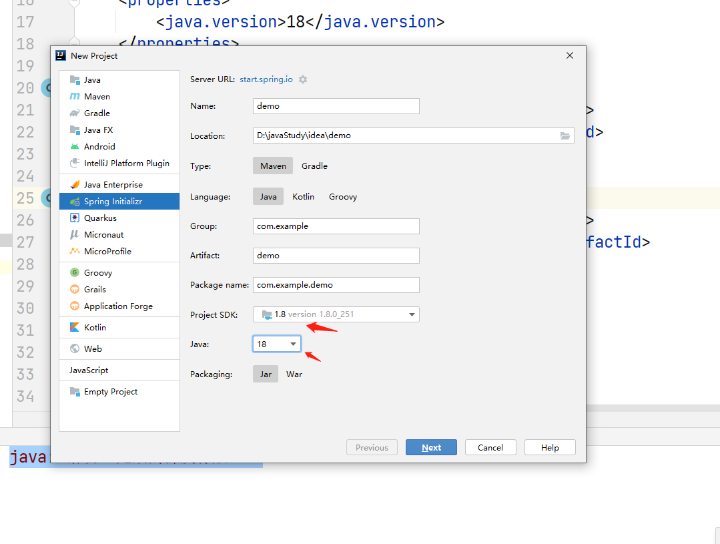Choose Groovy as language
Screen dimensions: 720x544
click(x=343, y=197)
